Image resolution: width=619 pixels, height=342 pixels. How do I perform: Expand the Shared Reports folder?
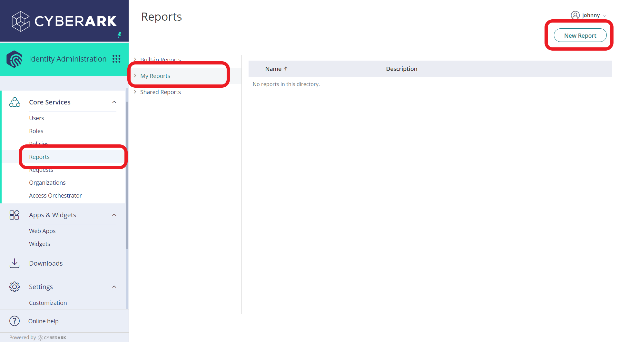click(x=135, y=92)
